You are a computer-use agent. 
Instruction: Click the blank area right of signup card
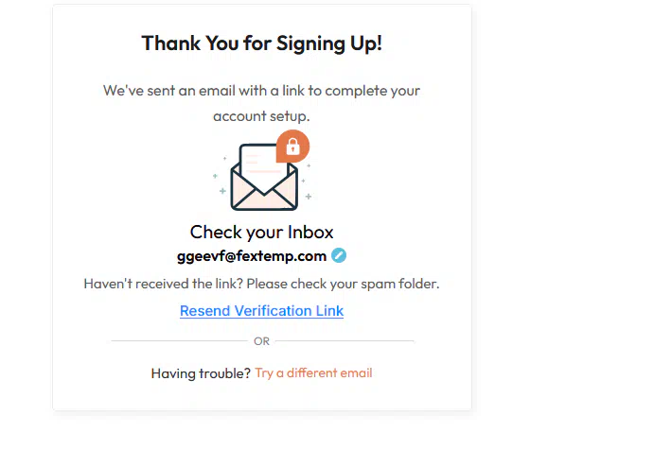pyautogui.click(x=563, y=208)
